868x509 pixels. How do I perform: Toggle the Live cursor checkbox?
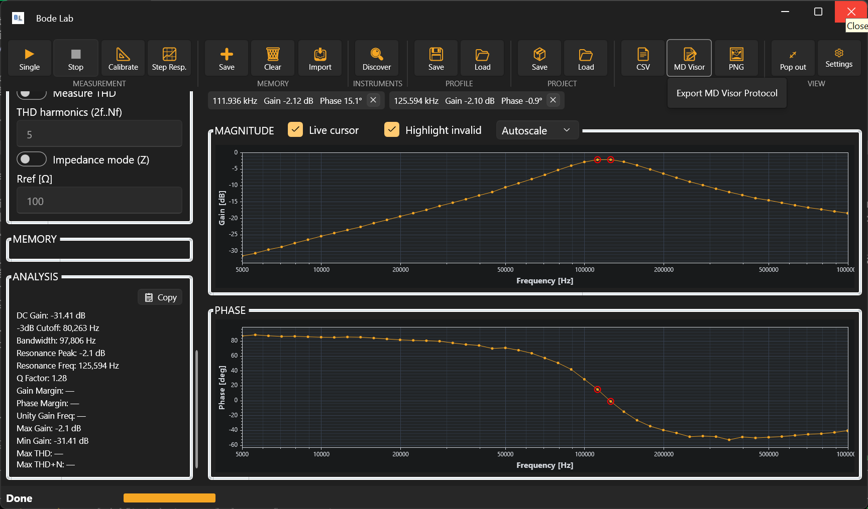[x=295, y=130]
